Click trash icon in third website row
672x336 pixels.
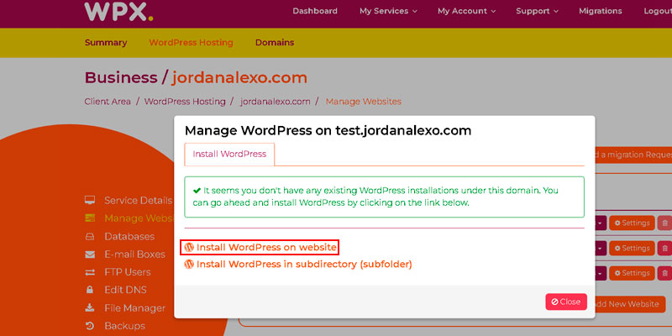664,273
